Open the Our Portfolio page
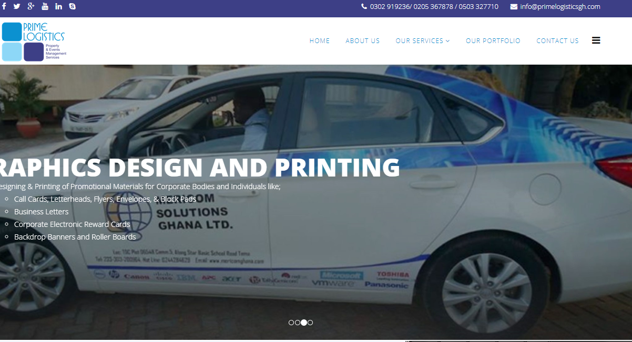Screen dimensions: 632x342 pyautogui.click(x=493, y=41)
